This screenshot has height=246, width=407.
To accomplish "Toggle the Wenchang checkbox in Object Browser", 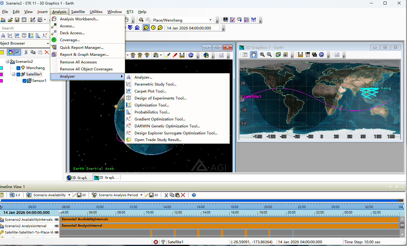I will click(x=18, y=68).
